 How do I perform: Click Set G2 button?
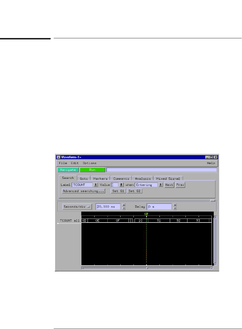click(135, 191)
